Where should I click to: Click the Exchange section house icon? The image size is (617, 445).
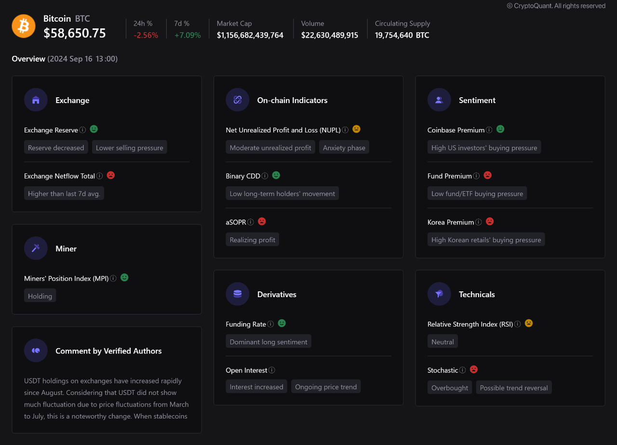tap(36, 100)
